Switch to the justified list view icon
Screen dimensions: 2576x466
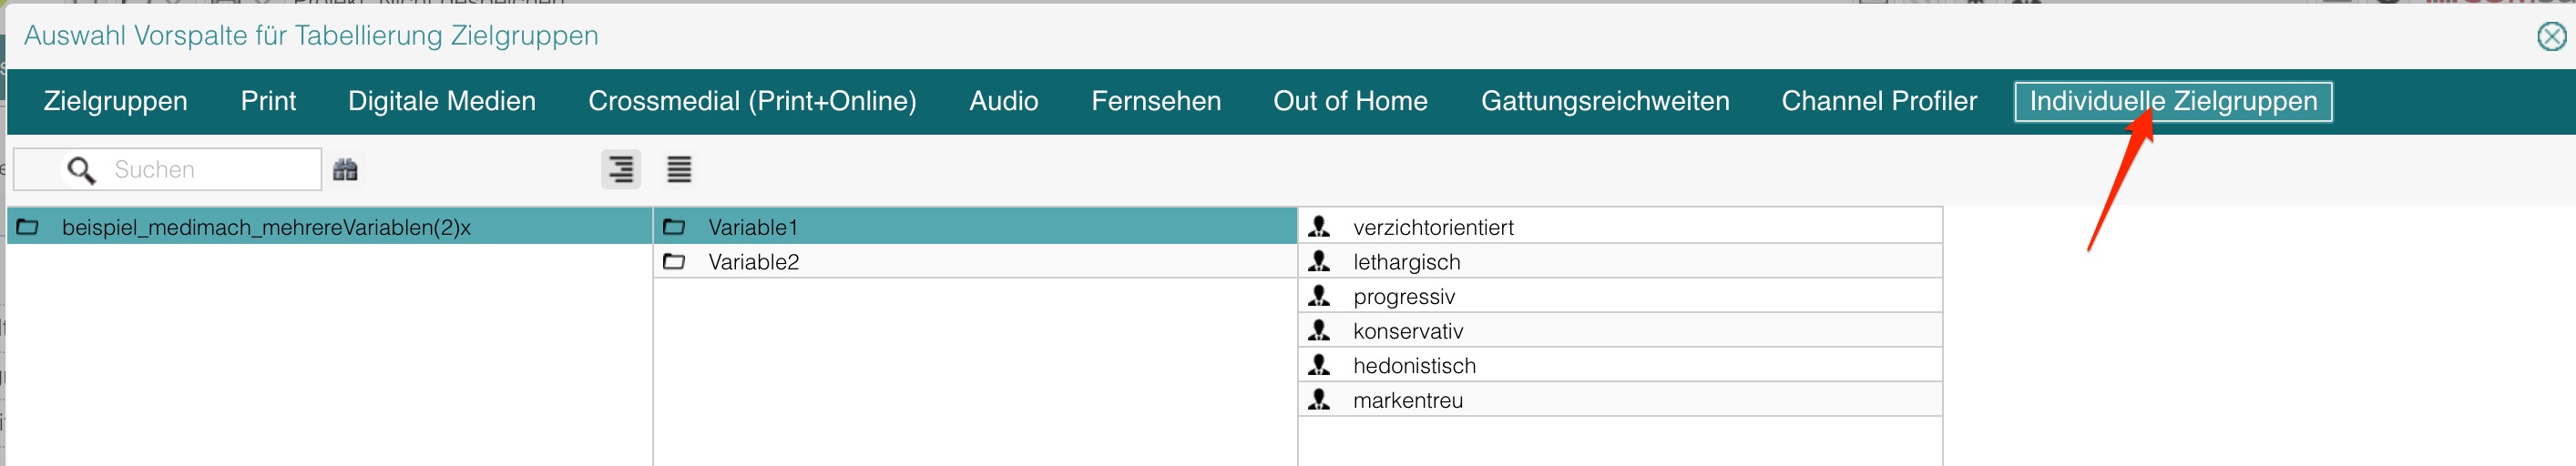(679, 170)
